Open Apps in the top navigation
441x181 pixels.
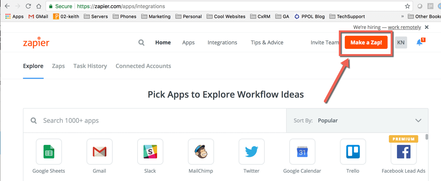[189, 42]
